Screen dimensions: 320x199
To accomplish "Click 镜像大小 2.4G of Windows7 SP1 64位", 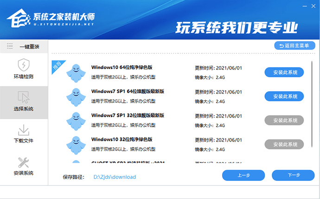I will click(x=210, y=101).
